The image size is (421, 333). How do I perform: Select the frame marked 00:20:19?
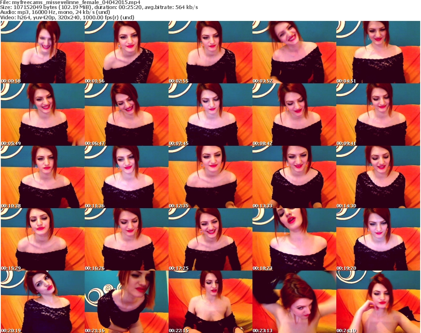click(x=43, y=302)
